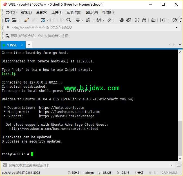Screen dimensions: 183x176
Task: Click terminal scrollbar down arrow
Action: 180,159
